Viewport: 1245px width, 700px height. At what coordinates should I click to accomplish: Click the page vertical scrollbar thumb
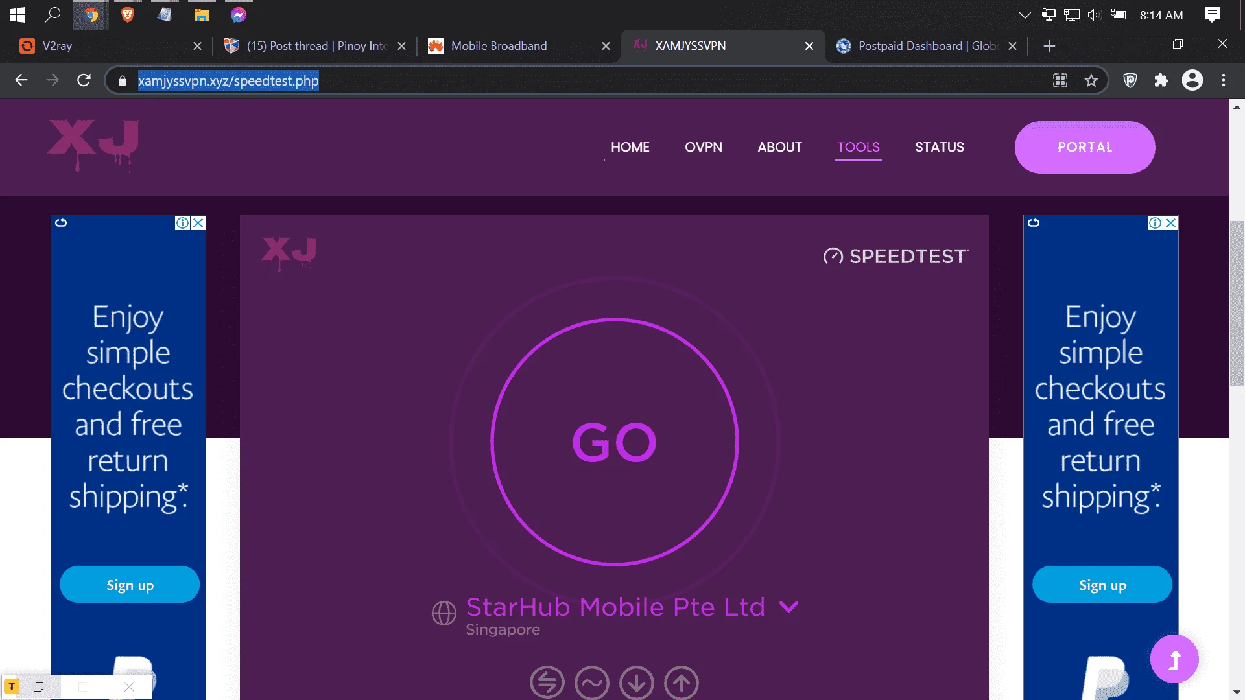(x=1237, y=303)
